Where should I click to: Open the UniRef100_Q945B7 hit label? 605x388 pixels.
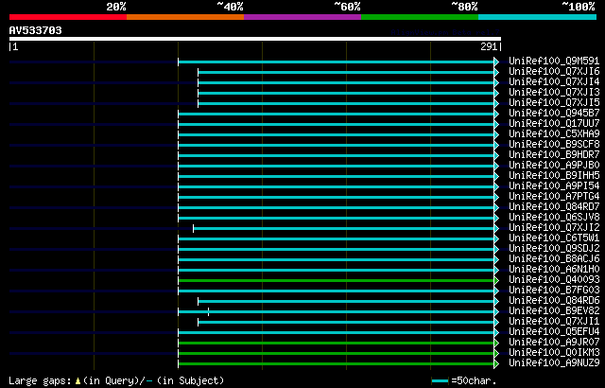click(554, 114)
